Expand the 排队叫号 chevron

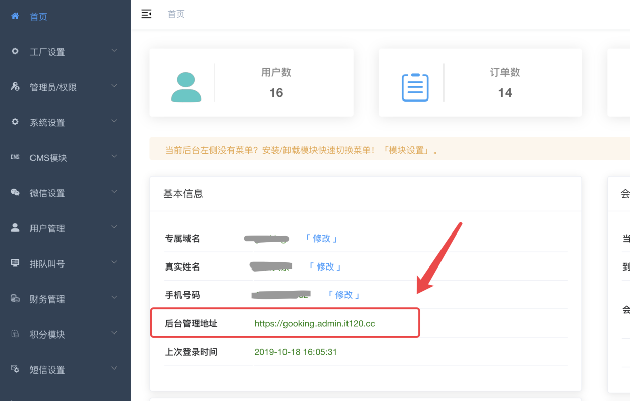pos(114,262)
